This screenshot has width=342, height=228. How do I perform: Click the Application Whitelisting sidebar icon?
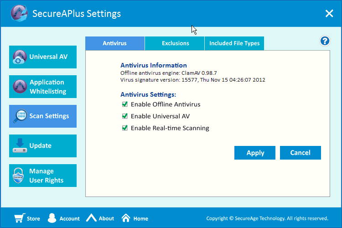(20, 87)
